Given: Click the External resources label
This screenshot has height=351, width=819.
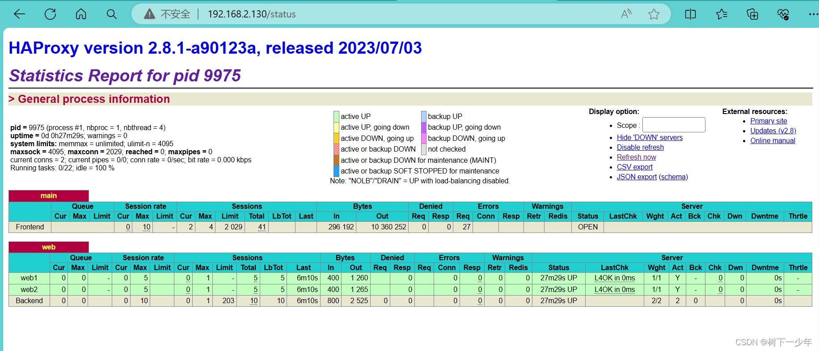Looking at the screenshot, I should pyautogui.click(x=755, y=111).
